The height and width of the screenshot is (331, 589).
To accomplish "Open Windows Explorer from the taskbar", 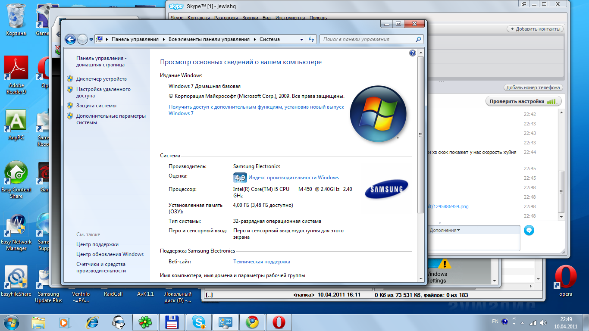I will pos(38,322).
